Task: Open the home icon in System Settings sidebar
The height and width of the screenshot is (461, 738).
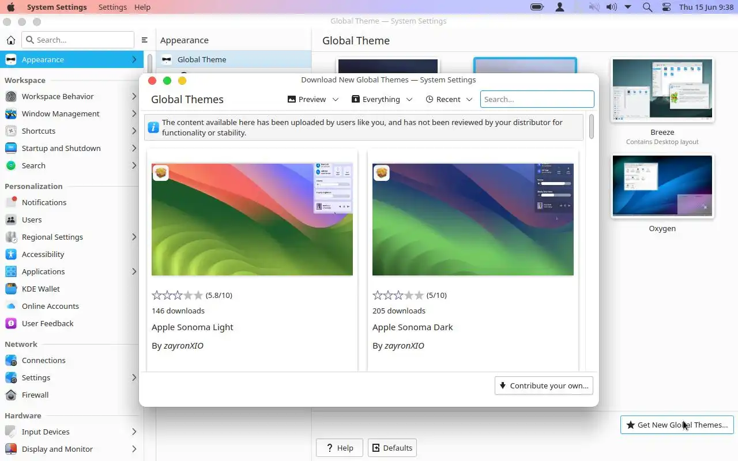Action: (x=10, y=40)
